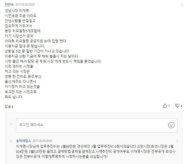Focus the 로그인 해주세요 reply input box

click(97, 126)
